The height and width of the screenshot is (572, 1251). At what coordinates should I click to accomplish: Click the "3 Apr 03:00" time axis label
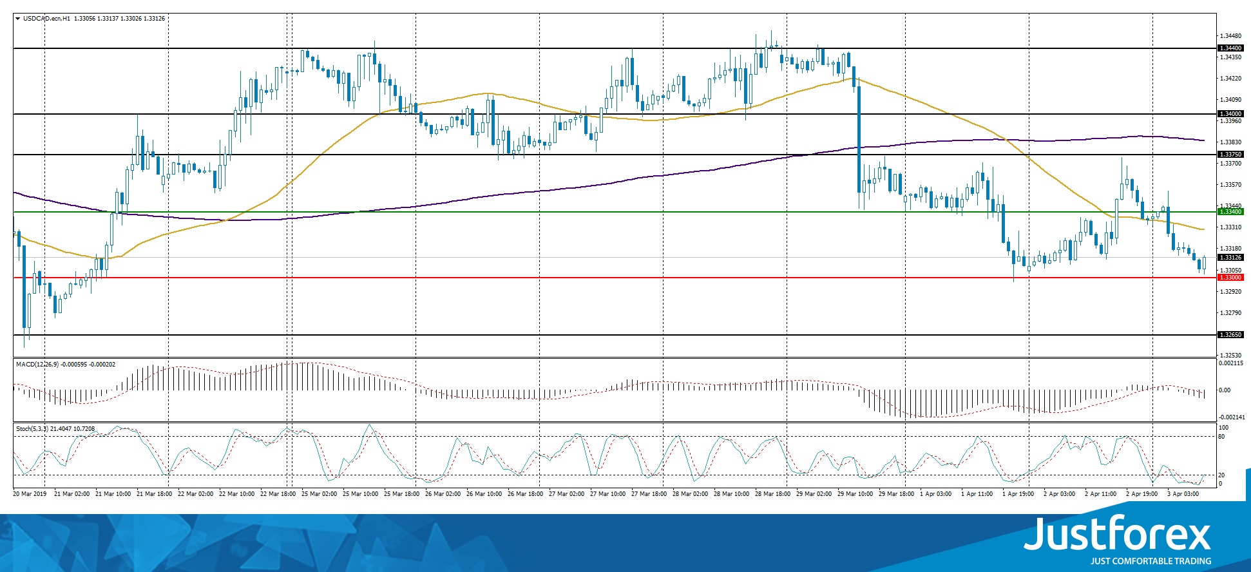(1183, 494)
